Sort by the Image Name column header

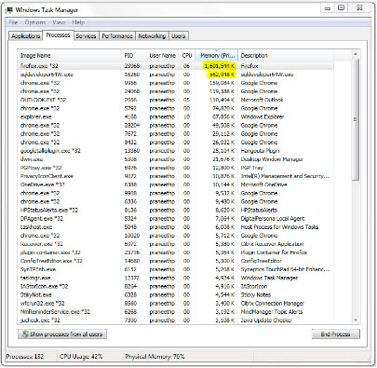[70, 56]
